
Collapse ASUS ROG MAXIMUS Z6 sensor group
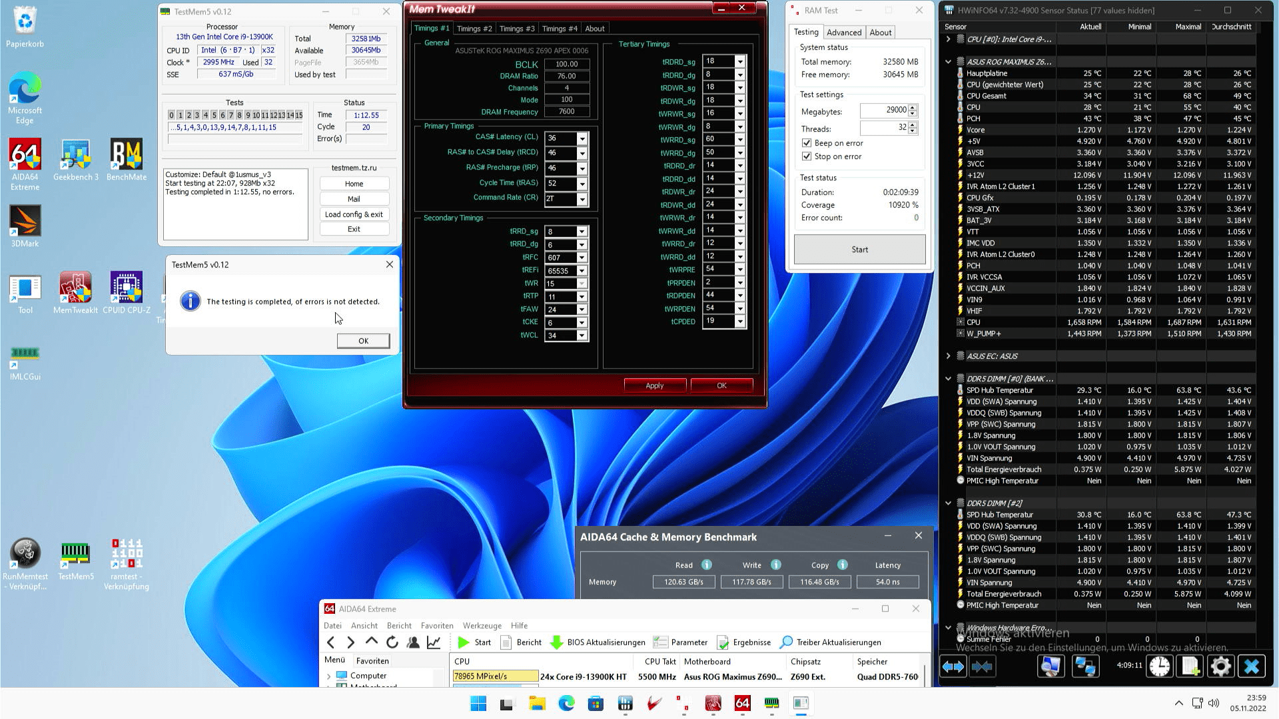click(948, 62)
